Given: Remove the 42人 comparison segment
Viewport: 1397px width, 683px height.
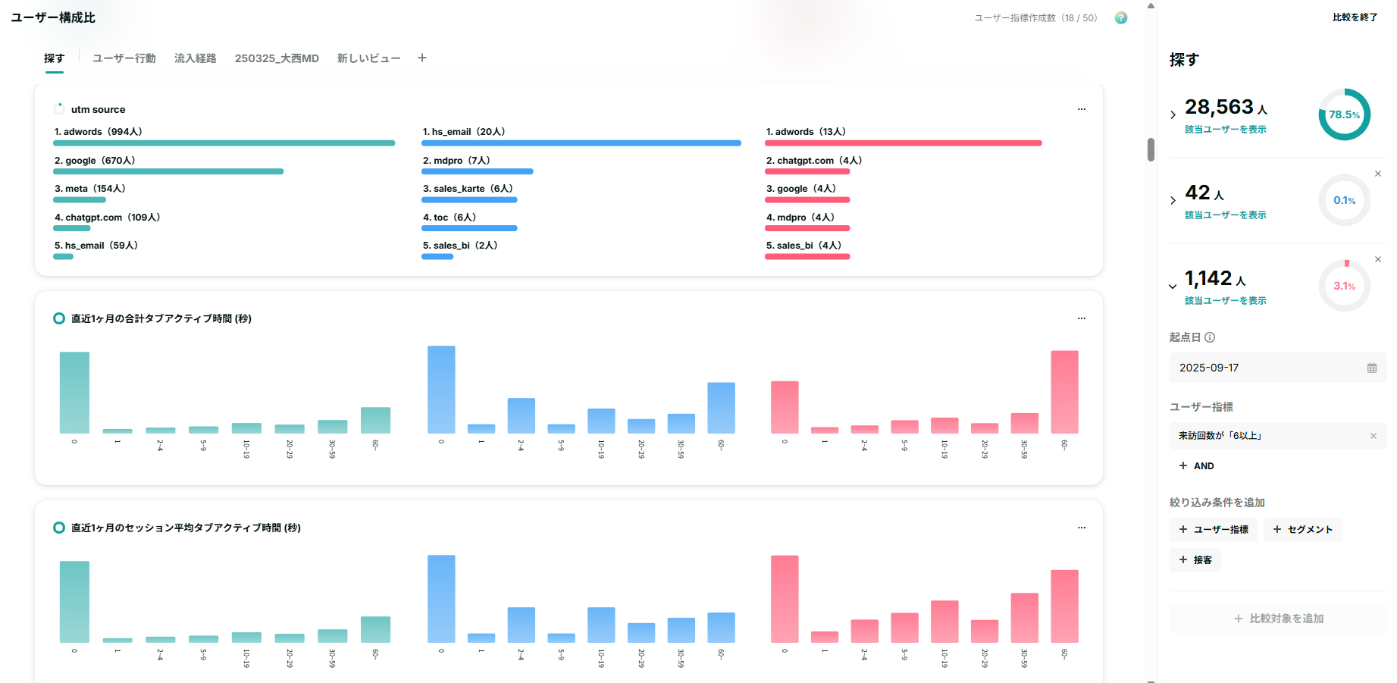Looking at the screenshot, I should 1377,174.
